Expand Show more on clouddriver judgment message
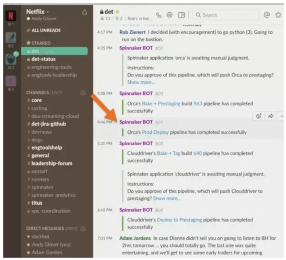286x260 pixels. [x=167, y=198]
